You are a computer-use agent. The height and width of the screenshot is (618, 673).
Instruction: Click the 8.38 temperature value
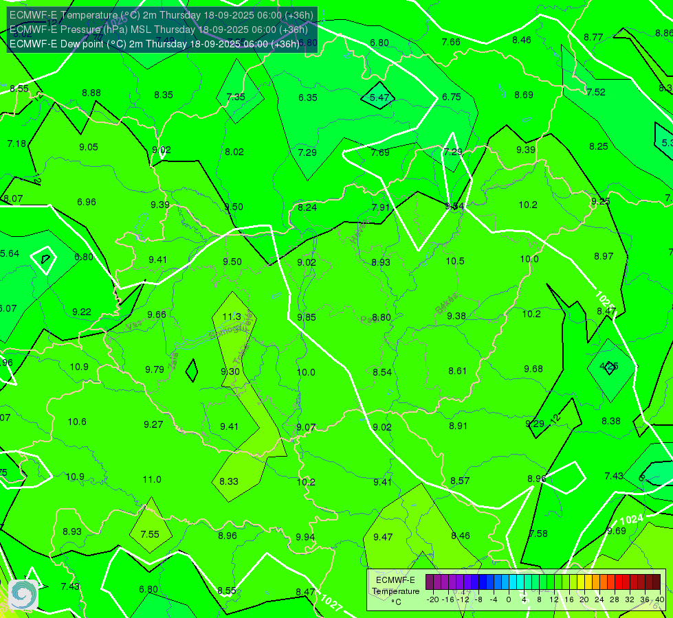[x=610, y=421]
